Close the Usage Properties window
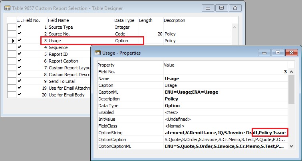Image resolution: width=302 pixels, height=161 pixels. tap(292, 52)
